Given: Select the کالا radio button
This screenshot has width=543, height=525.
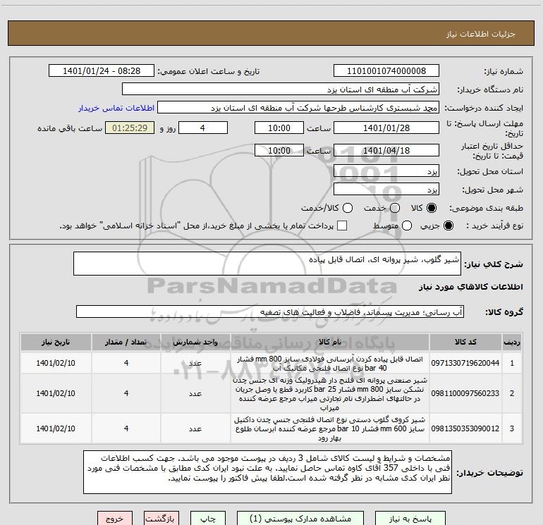Looking at the screenshot, I should tap(432, 208).
